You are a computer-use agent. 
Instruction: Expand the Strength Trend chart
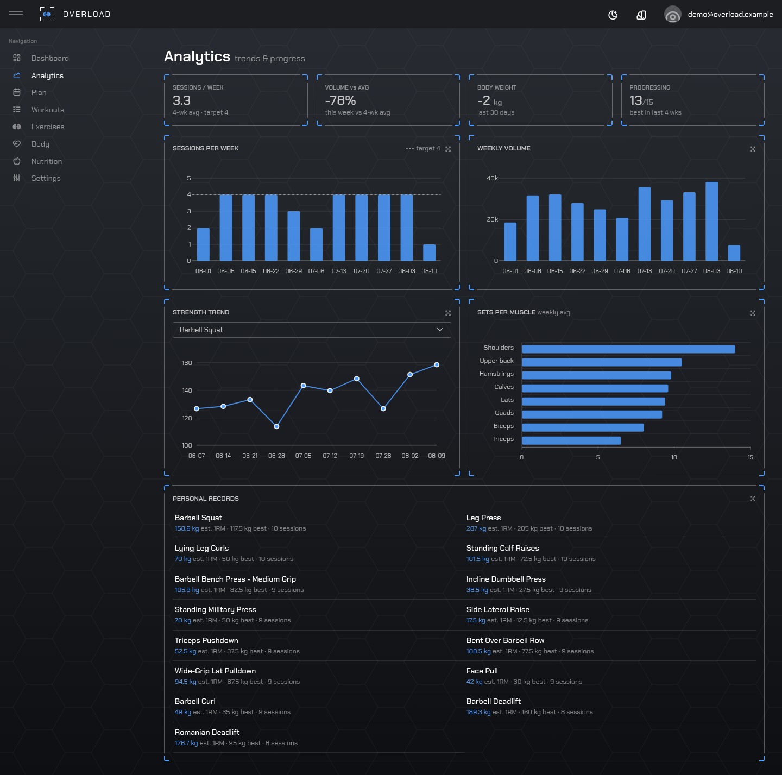[x=448, y=313]
